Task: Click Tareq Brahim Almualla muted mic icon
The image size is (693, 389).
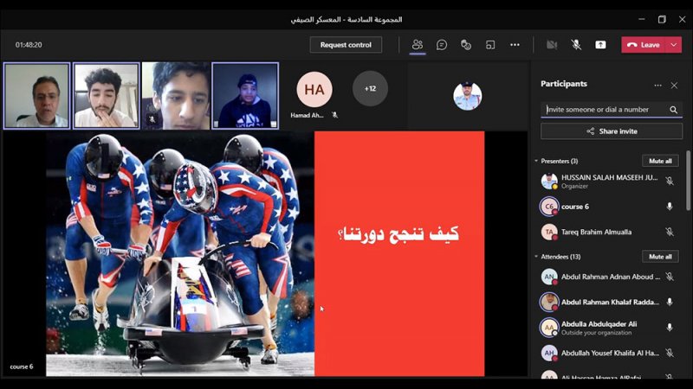Action: point(670,232)
